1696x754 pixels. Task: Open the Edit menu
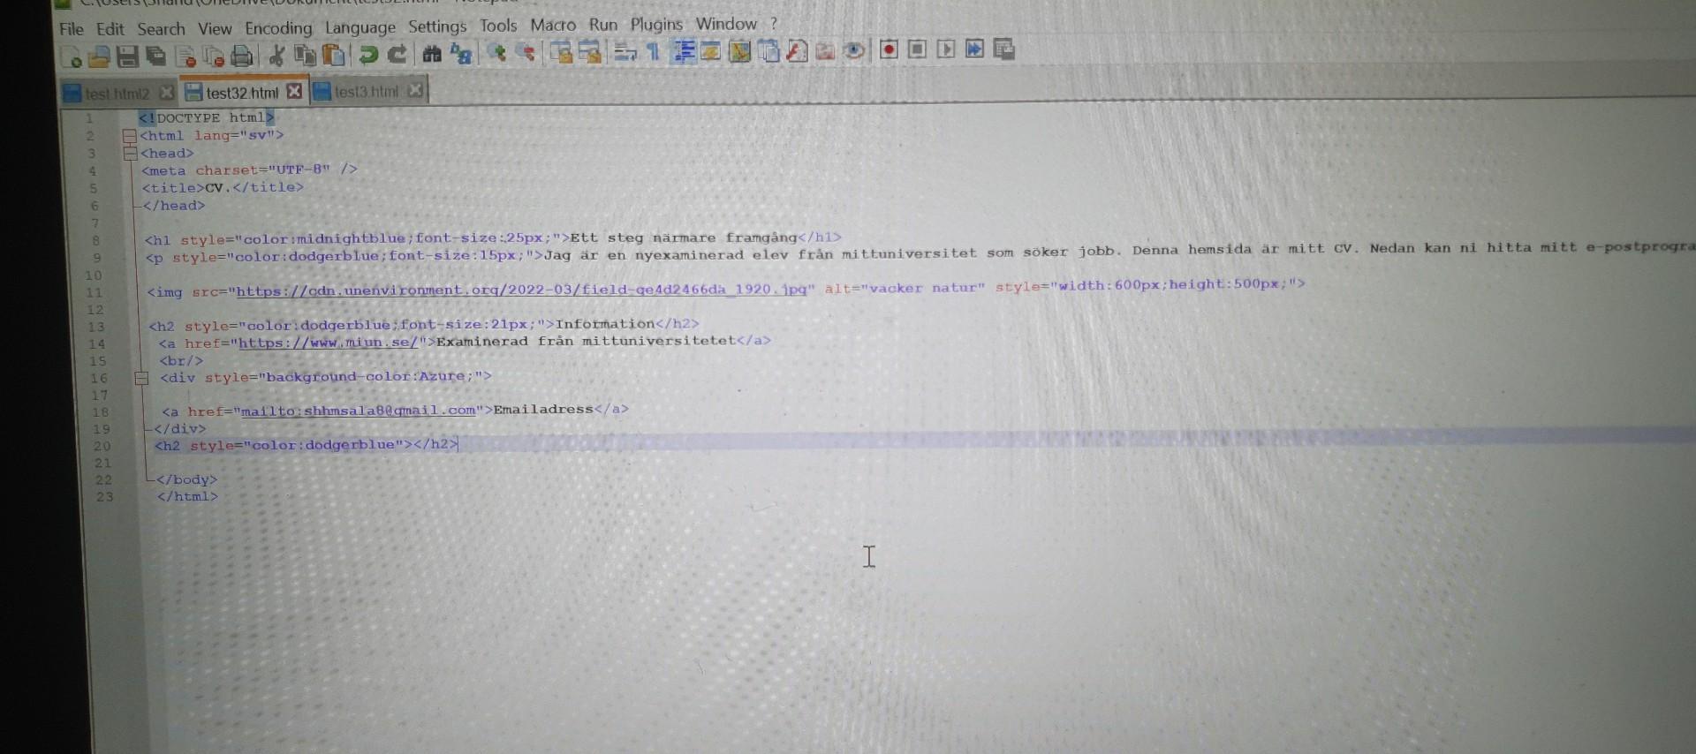pyautogui.click(x=110, y=29)
